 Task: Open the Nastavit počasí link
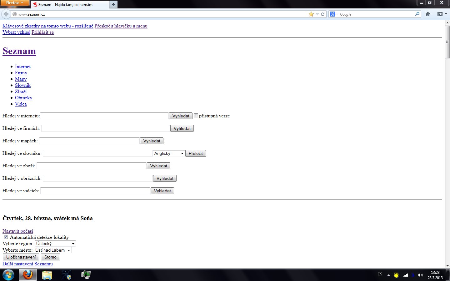point(18,231)
